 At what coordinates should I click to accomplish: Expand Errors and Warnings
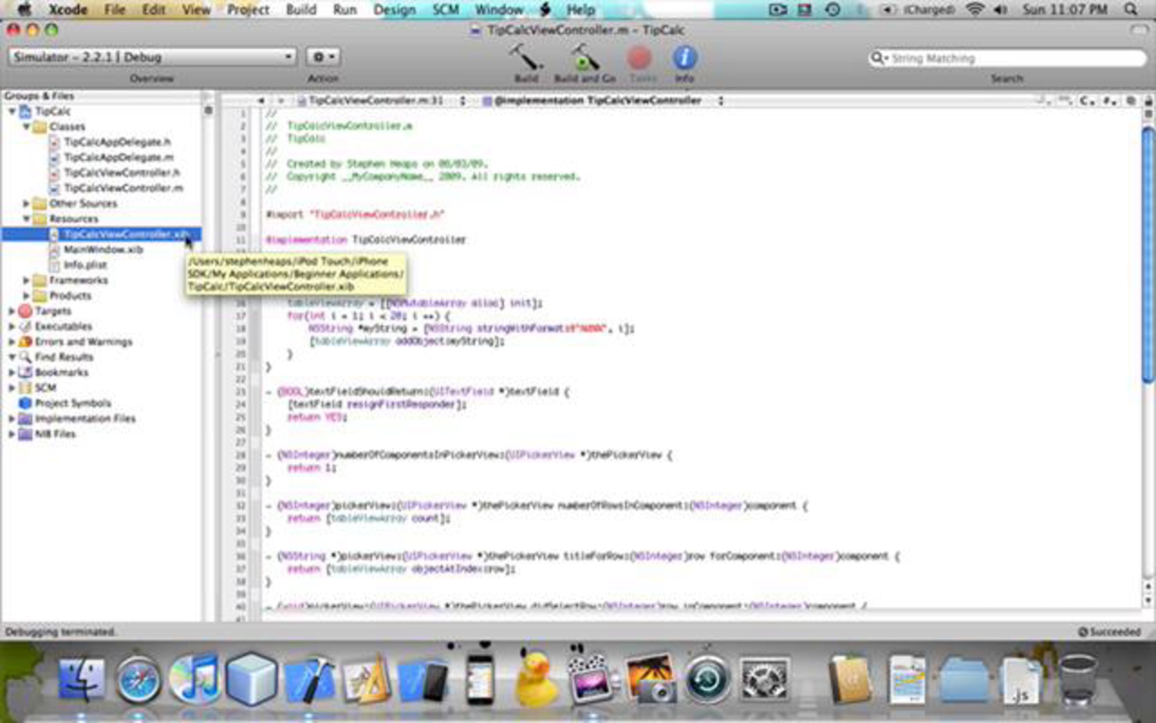pyautogui.click(x=12, y=342)
